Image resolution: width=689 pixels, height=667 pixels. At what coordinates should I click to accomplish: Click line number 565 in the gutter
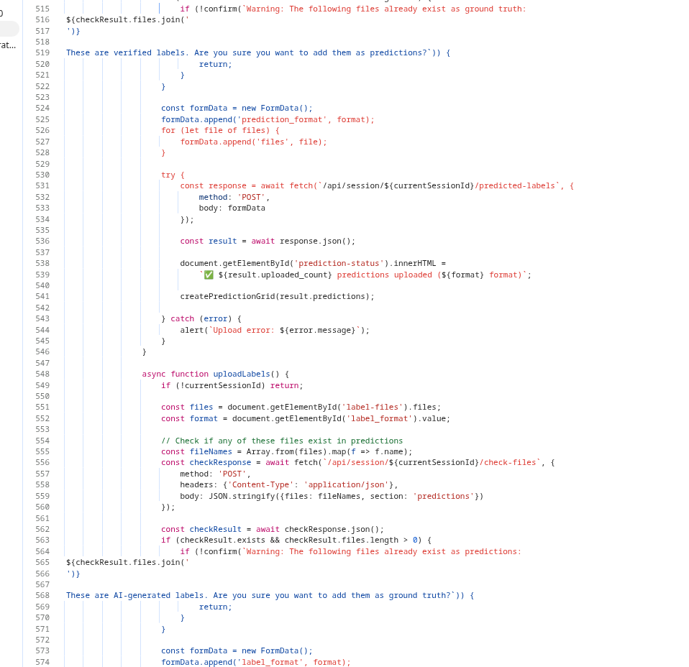pos(42,563)
